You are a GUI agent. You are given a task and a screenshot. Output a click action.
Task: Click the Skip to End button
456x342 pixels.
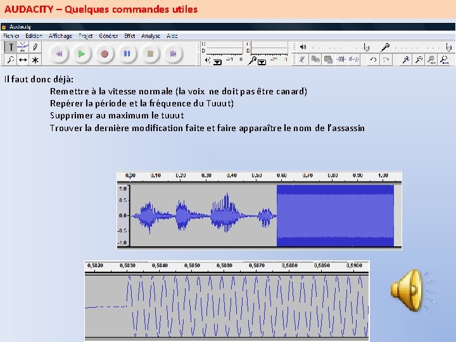tap(173, 54)
